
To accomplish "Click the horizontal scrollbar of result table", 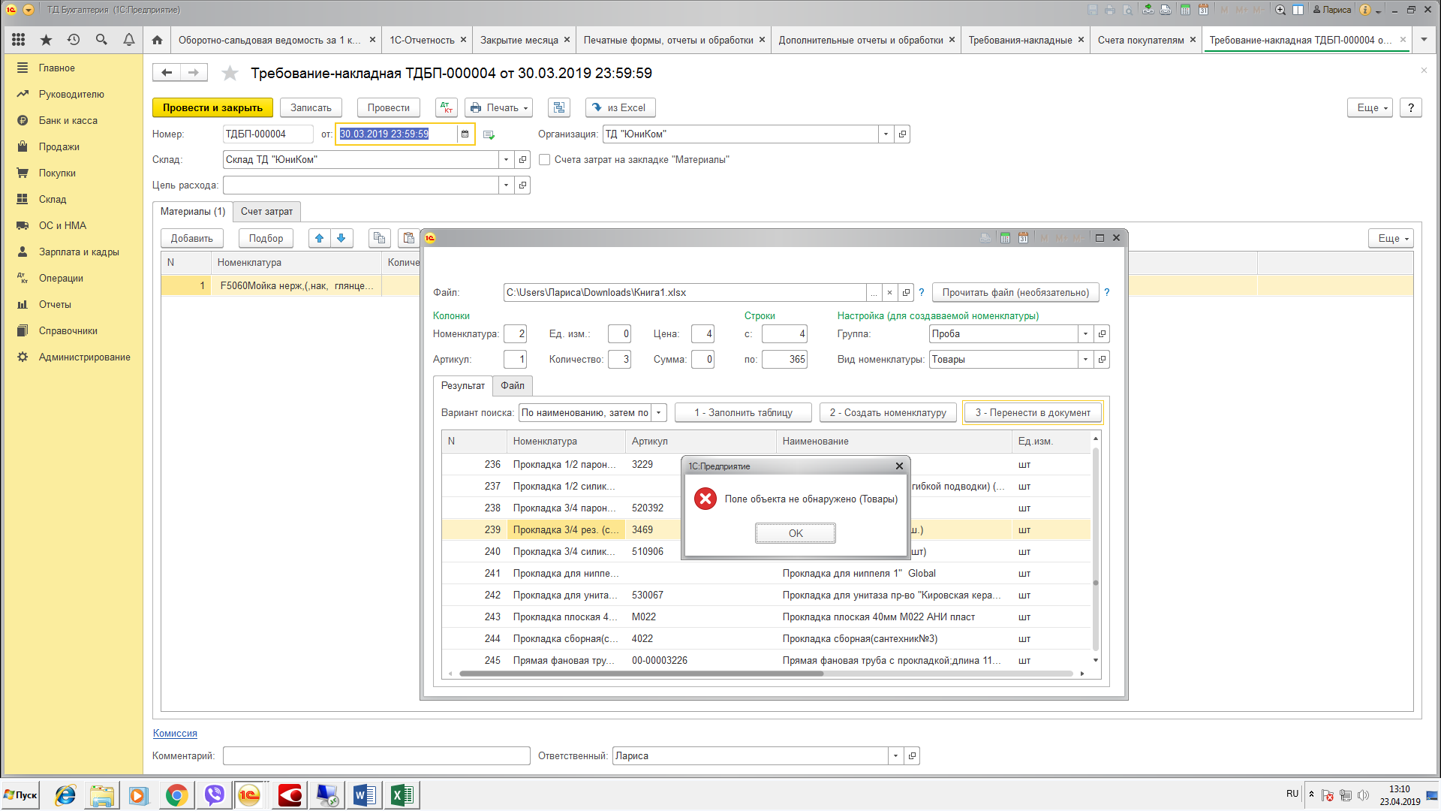I will tap(642, 674).
